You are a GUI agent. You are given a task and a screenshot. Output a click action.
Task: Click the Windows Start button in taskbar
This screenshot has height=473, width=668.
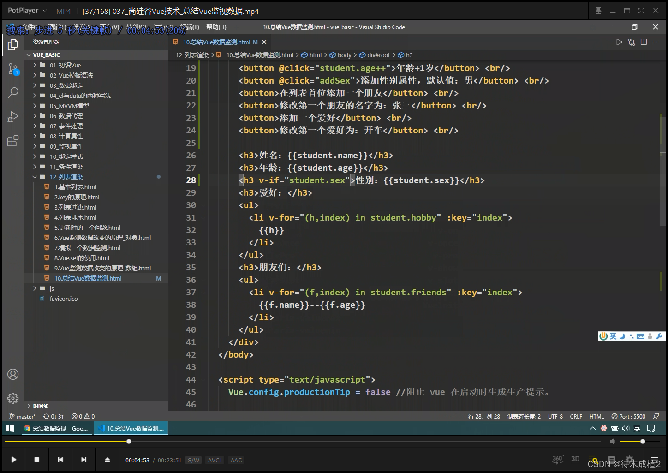click(x=10, y=428)
